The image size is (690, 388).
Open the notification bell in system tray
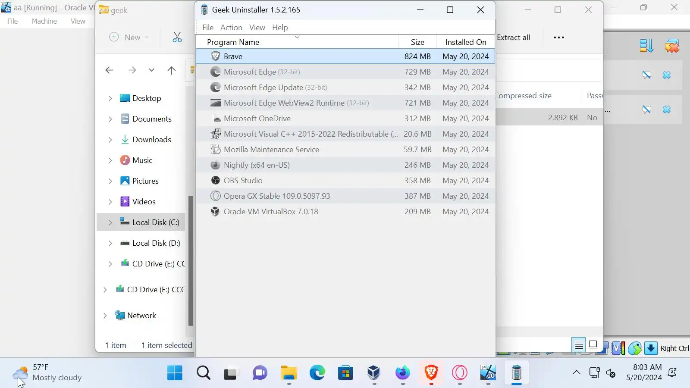(672, 373)
